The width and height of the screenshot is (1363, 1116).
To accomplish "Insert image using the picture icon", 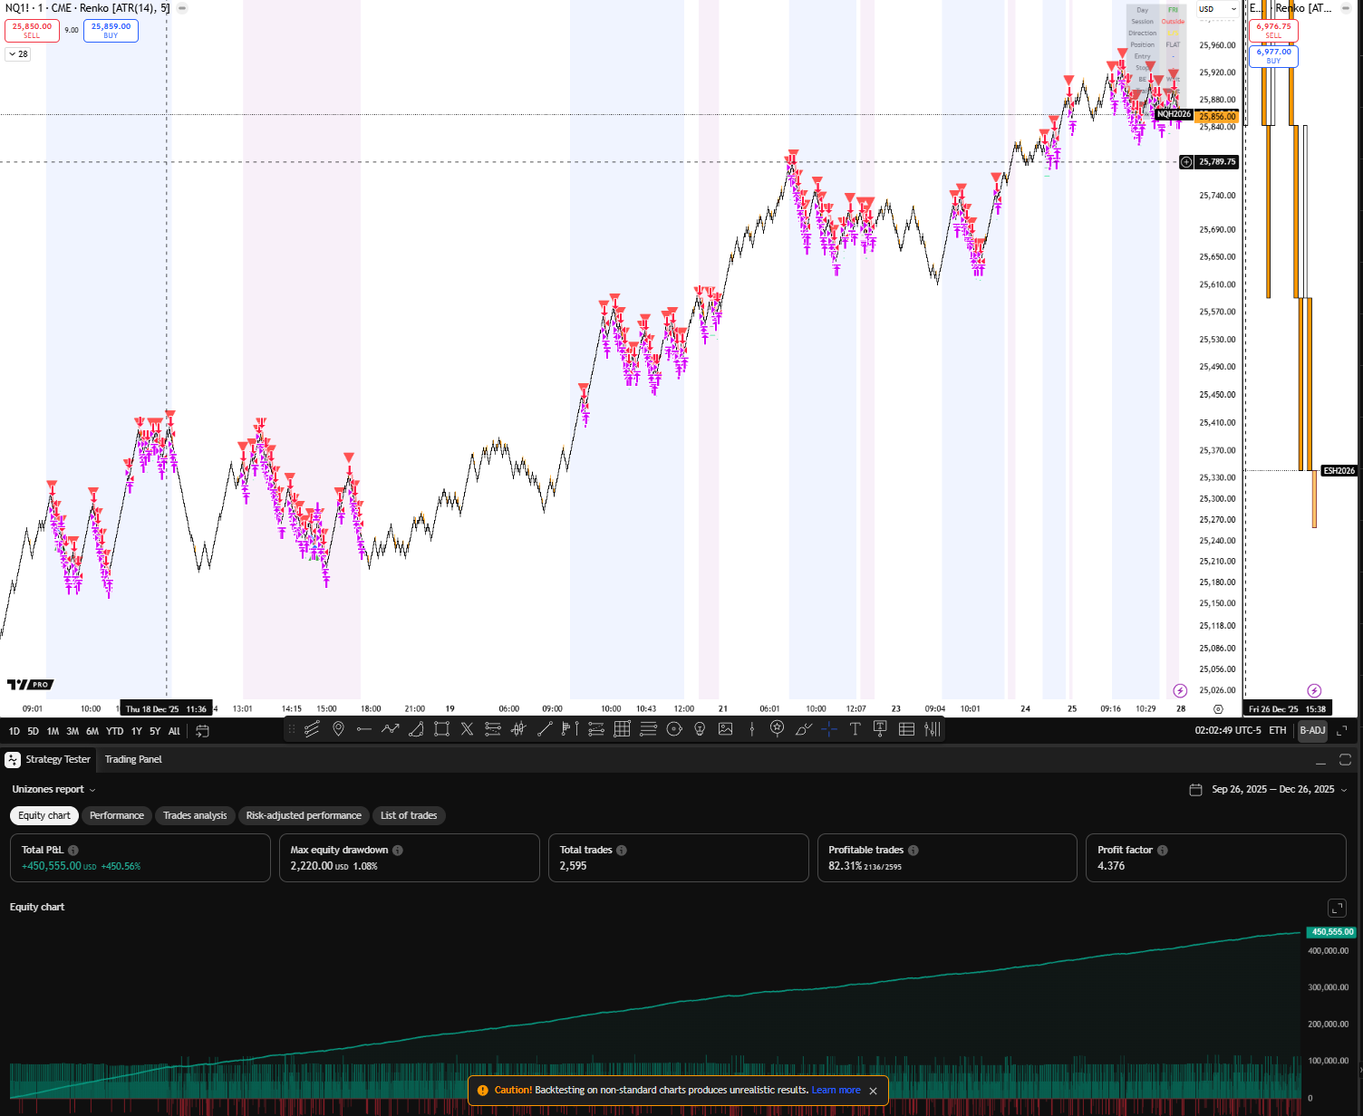I will coord(725,729).
